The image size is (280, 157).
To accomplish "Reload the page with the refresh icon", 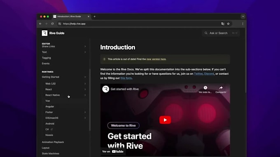I will pos(52,24).
